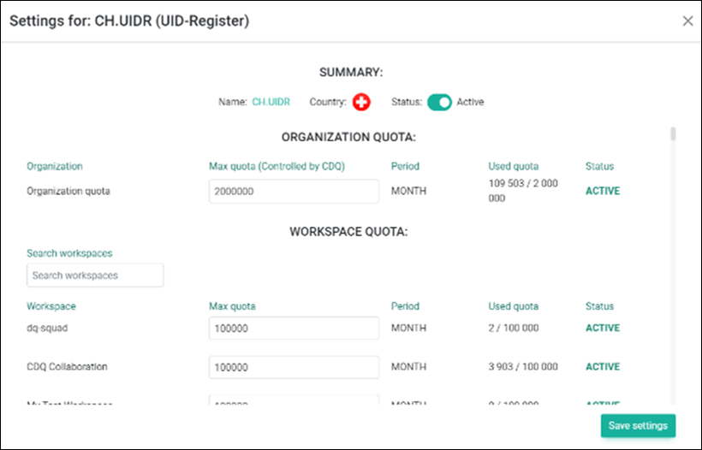Click used quota '3 903 / 100 000'
This screenshot has height=450, width=702.
523,367
